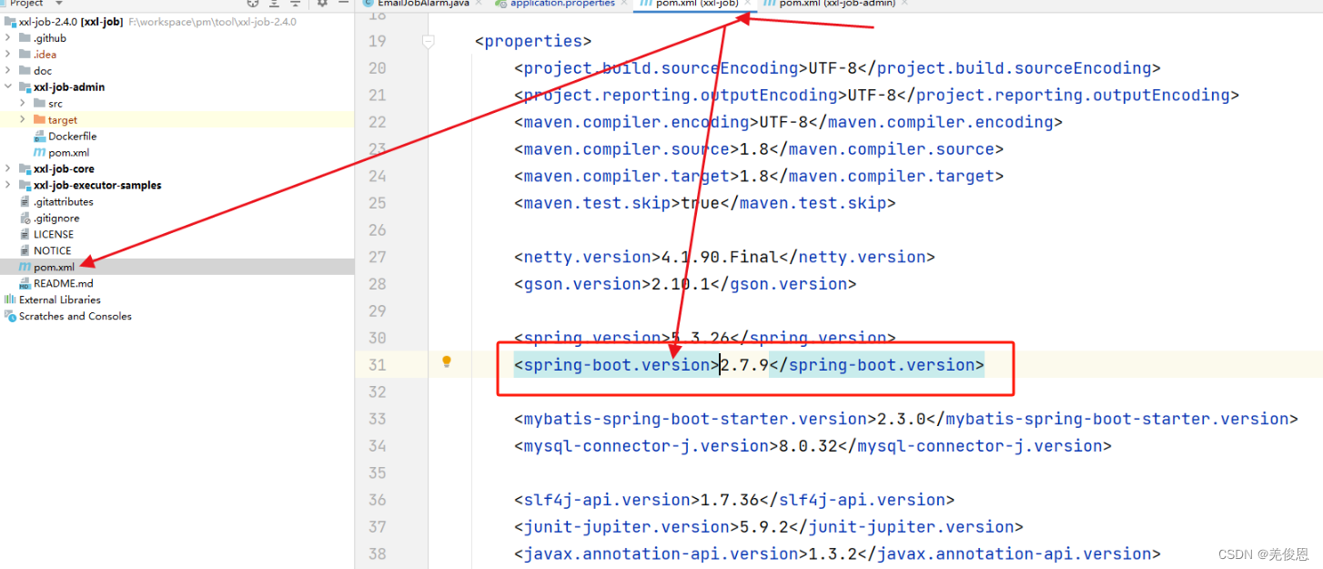Click the Scratches and Consoles icon
This screenshot has width=1323, height=569.
click(10, 316)
